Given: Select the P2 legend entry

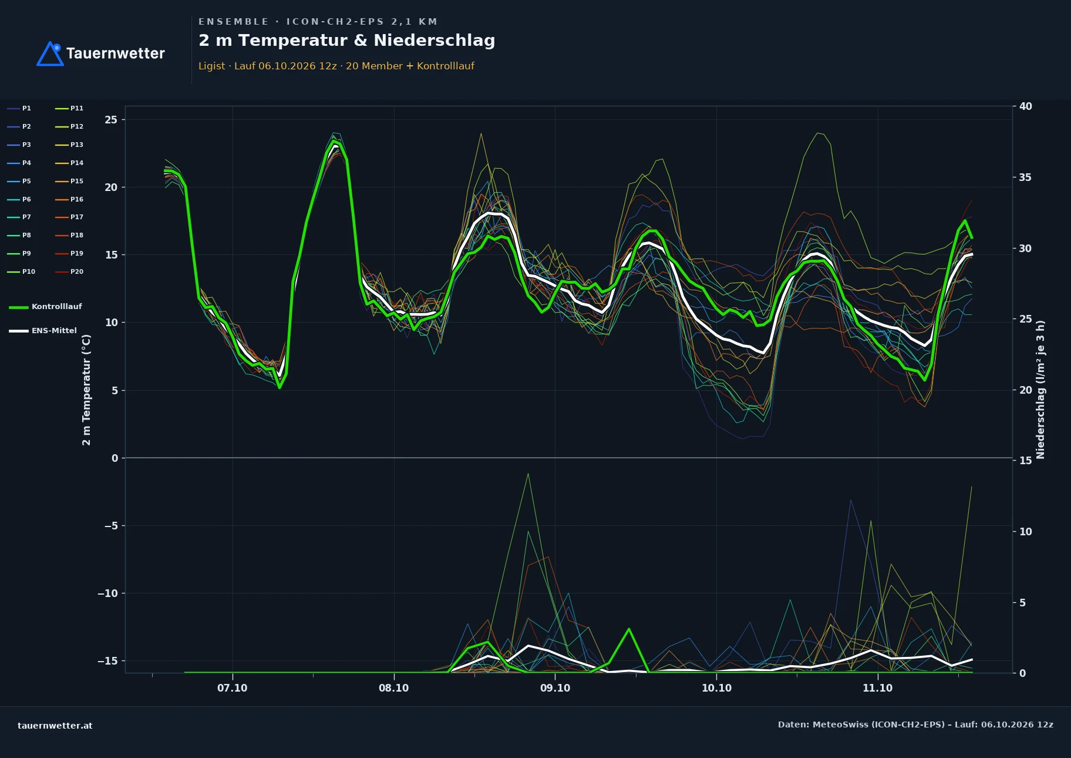Looking at the screenshot, I should coord(19,127).
